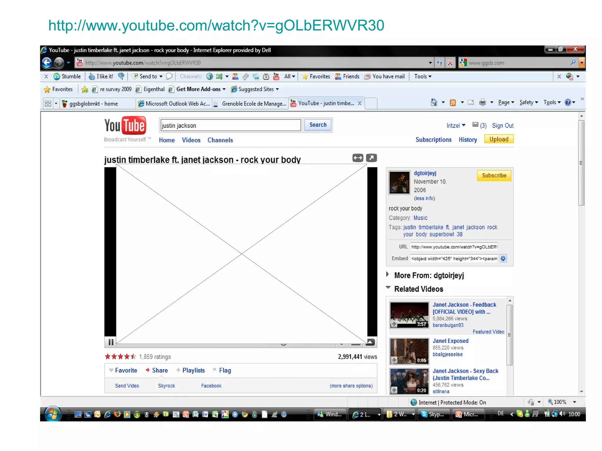
Task: Open YouTube Videos navigation tab
Action: [x=191, y=140]
